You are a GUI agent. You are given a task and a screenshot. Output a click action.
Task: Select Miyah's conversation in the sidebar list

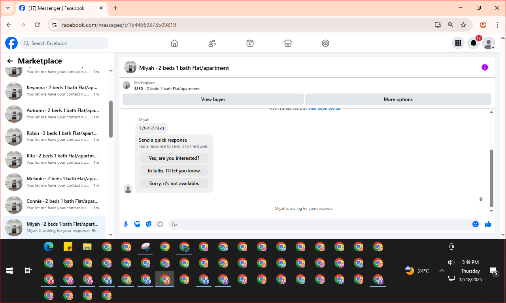click(x=54, y=227)
